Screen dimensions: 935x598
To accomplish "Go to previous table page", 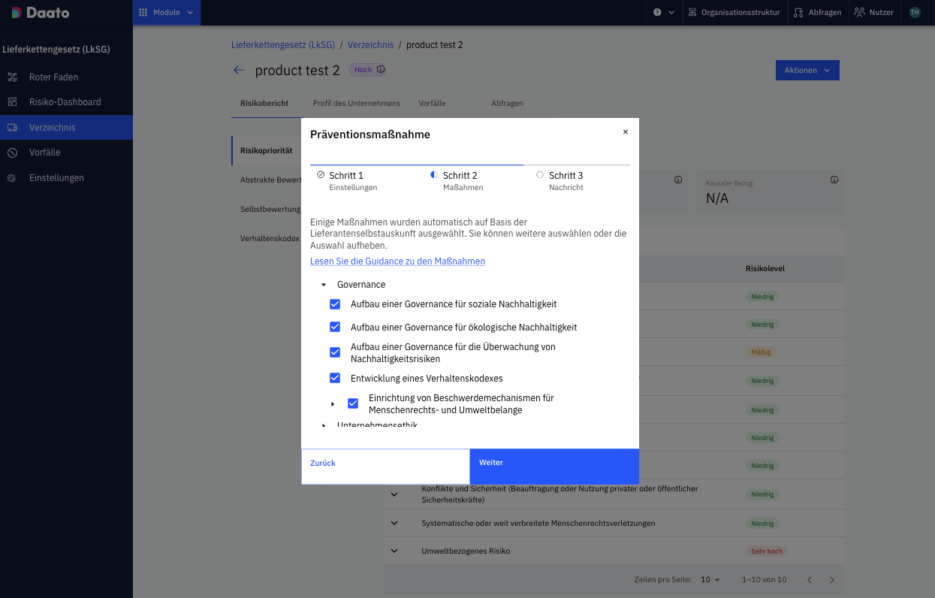I will [x=810, y=580].
